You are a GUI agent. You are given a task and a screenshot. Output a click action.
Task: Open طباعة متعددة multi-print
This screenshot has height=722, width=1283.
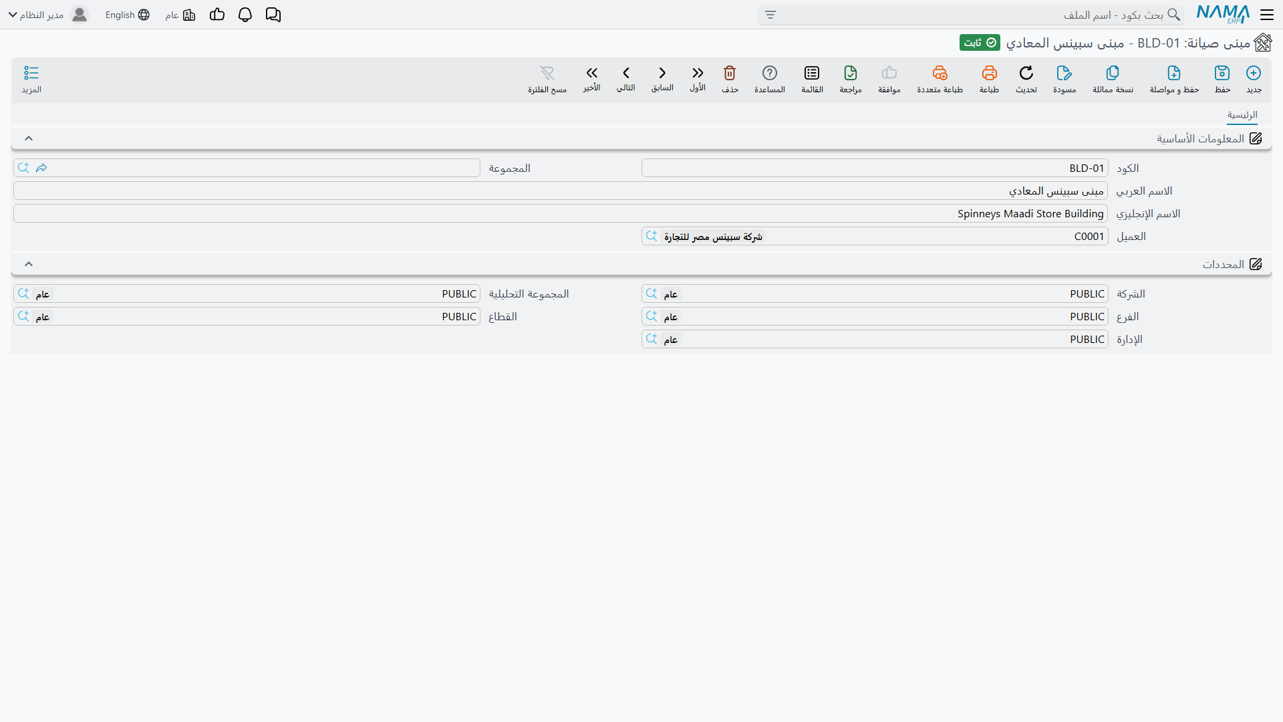pyautogui.click(x=940, y=79)
